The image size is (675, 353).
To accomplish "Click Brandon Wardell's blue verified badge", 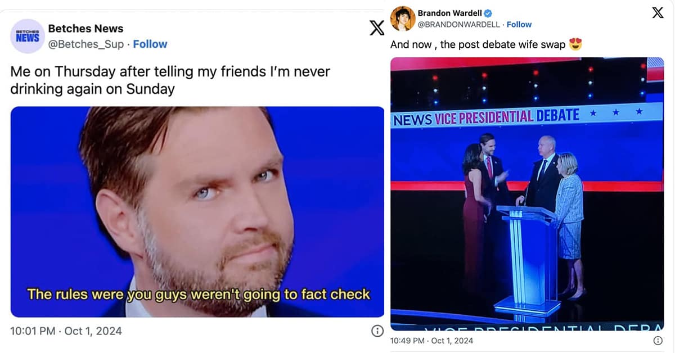I will click(x=489, y=13).
